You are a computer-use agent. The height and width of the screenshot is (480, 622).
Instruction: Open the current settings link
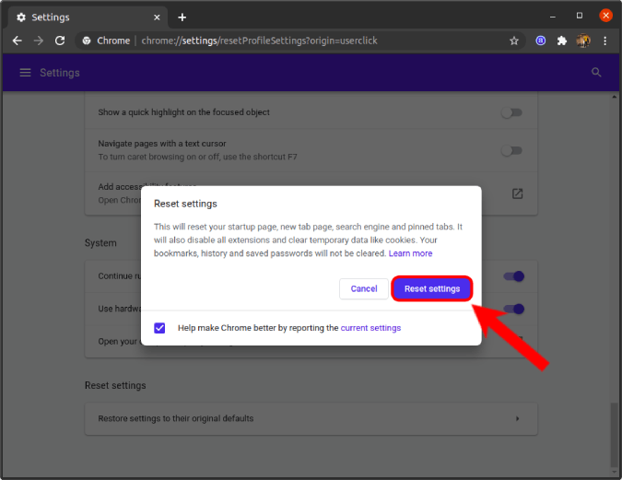point(370,328)
